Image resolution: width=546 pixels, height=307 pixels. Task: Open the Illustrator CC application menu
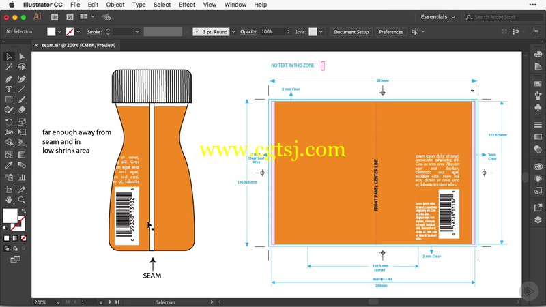43,5
